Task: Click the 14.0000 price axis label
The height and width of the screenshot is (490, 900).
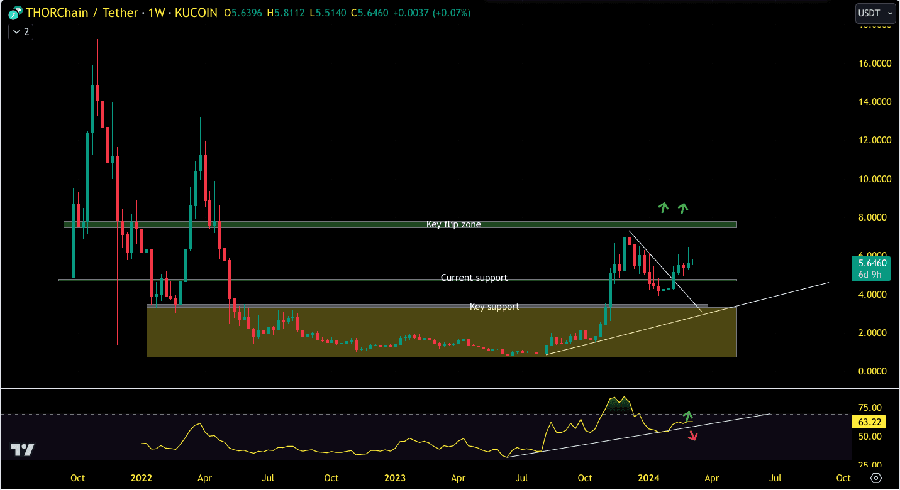Action: click(875, 102)
